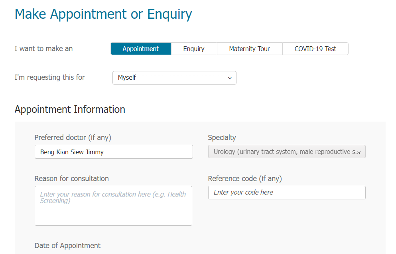Click the "Specialty" field label
The height and width of the screenshot is (254, 396).
[222, 138]
